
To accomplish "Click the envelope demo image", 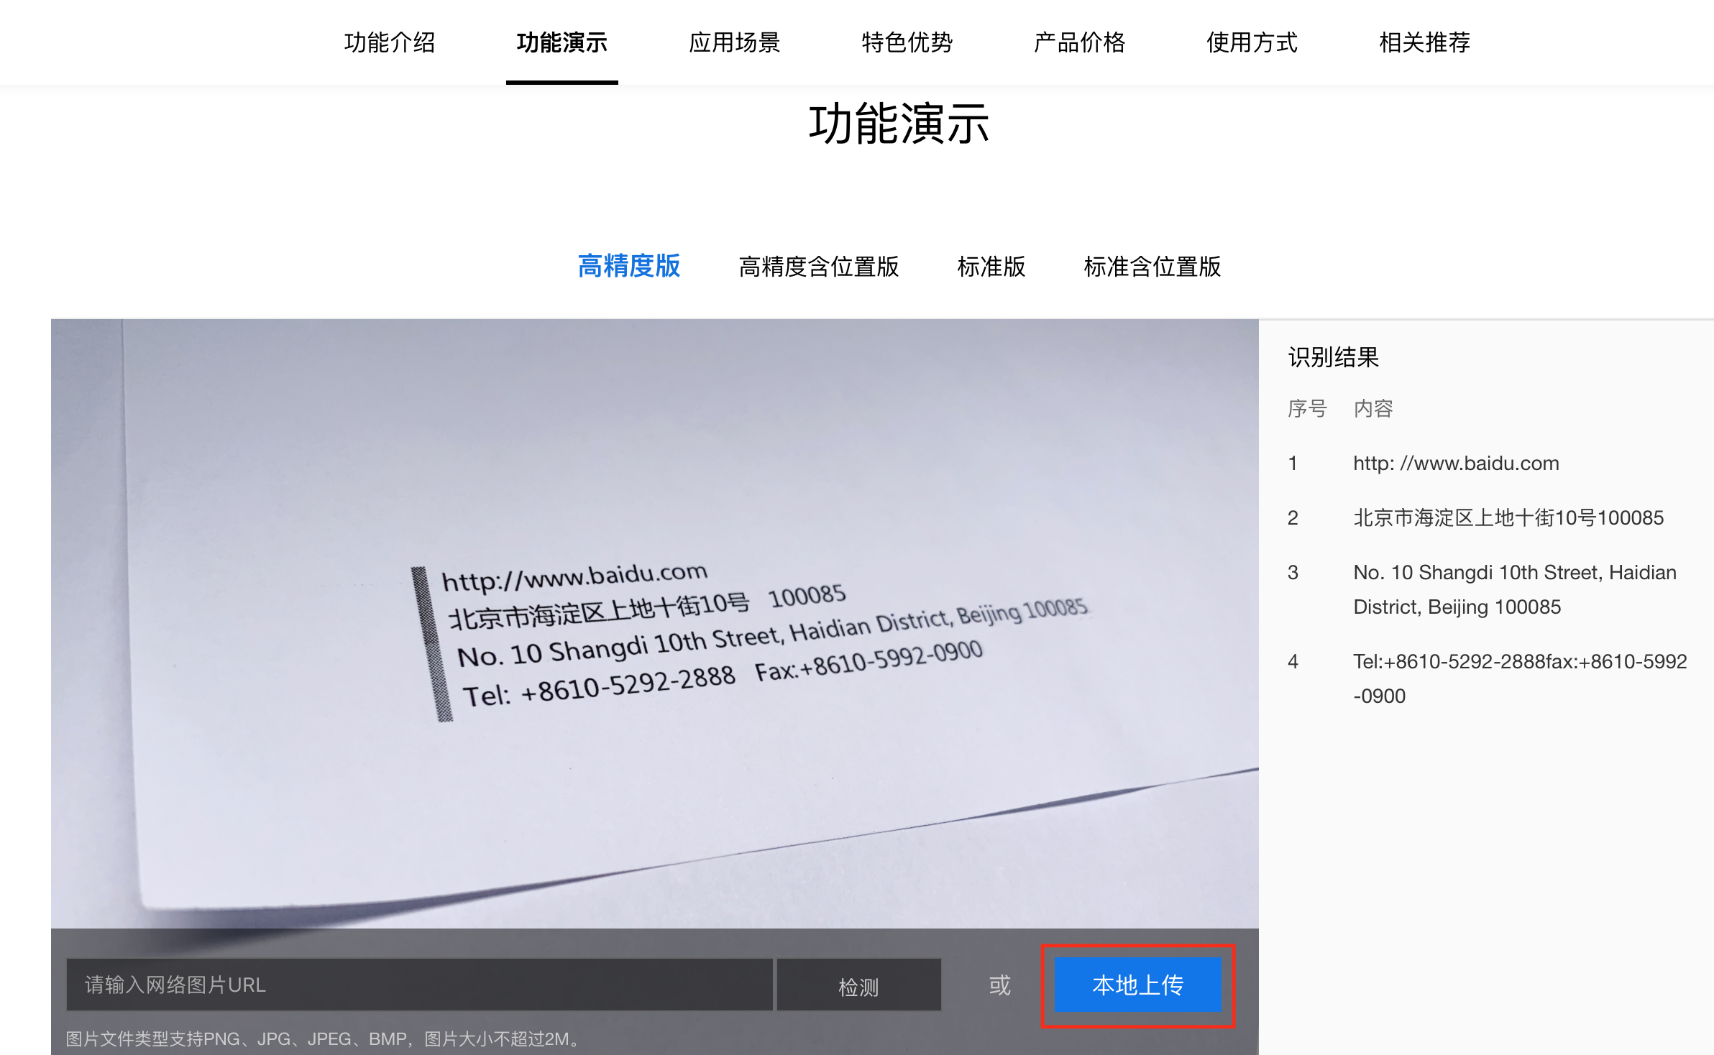I will 654,623.
